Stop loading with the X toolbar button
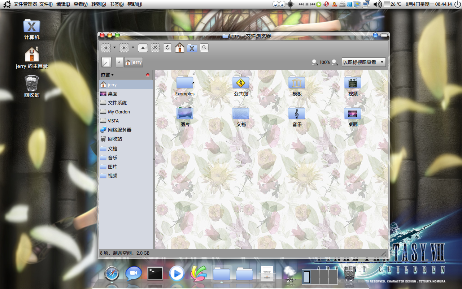This screenshot has width=462, height=289. [155, 47]
